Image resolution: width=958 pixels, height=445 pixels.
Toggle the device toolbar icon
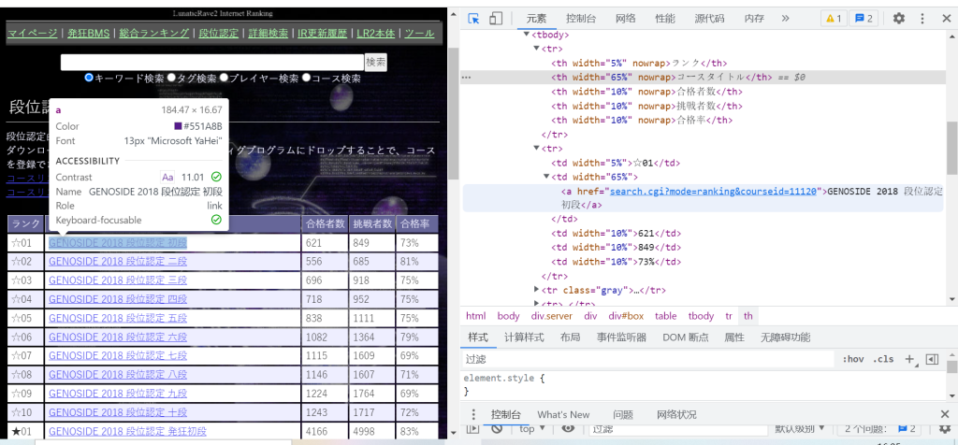pos(496,18)
